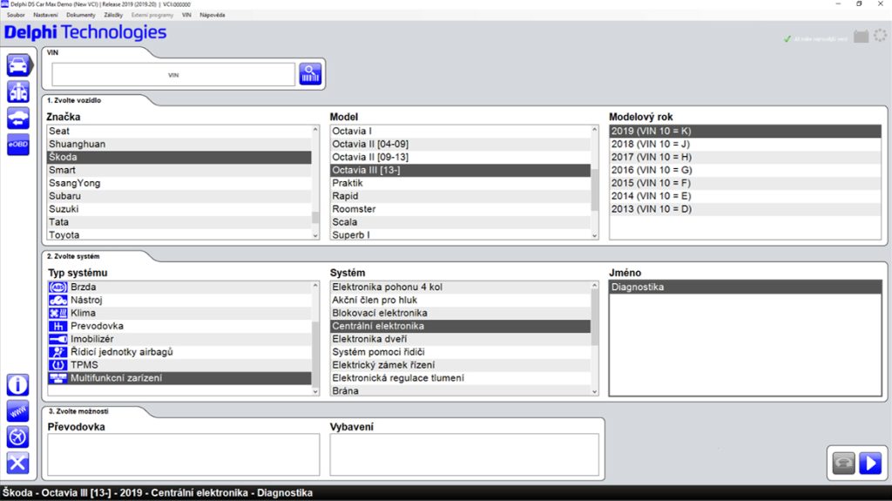Click the VIN scan search button
Image resolution: width=892 pixels, height=501 pixels.
pos(310,74)
